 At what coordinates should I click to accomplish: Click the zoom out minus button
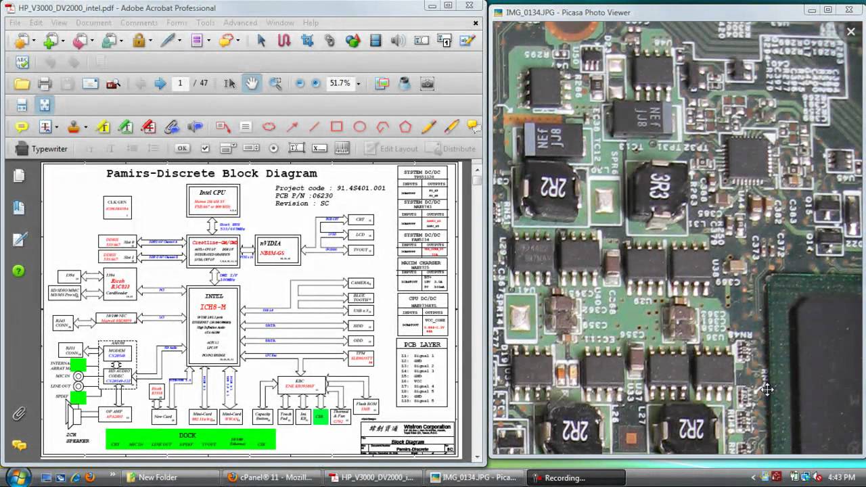(x=300, y=83)
